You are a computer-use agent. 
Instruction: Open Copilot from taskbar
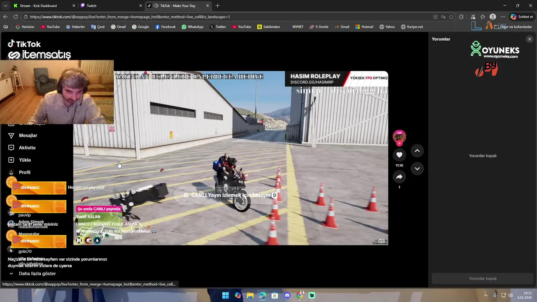238,295
